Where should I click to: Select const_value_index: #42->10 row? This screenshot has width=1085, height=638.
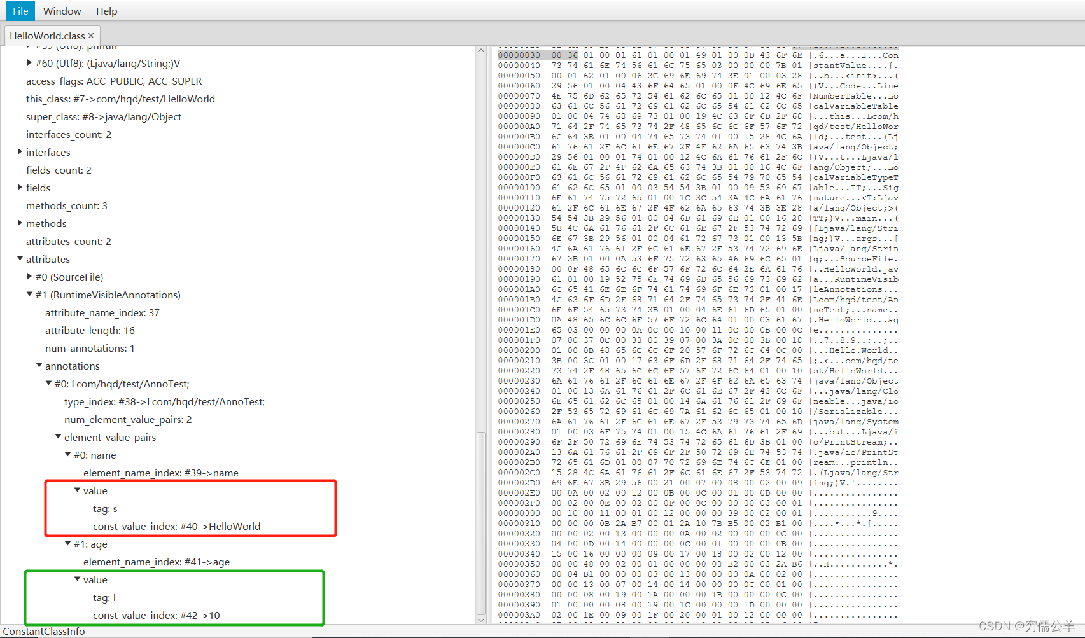(x=157, y=615)
